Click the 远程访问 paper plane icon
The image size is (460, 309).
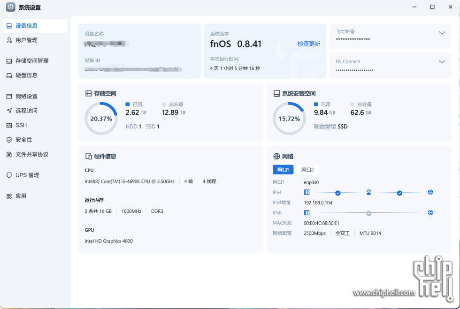[x=9, y=111]
